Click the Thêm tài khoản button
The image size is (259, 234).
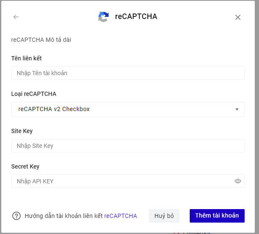click(x=217, y=215)
